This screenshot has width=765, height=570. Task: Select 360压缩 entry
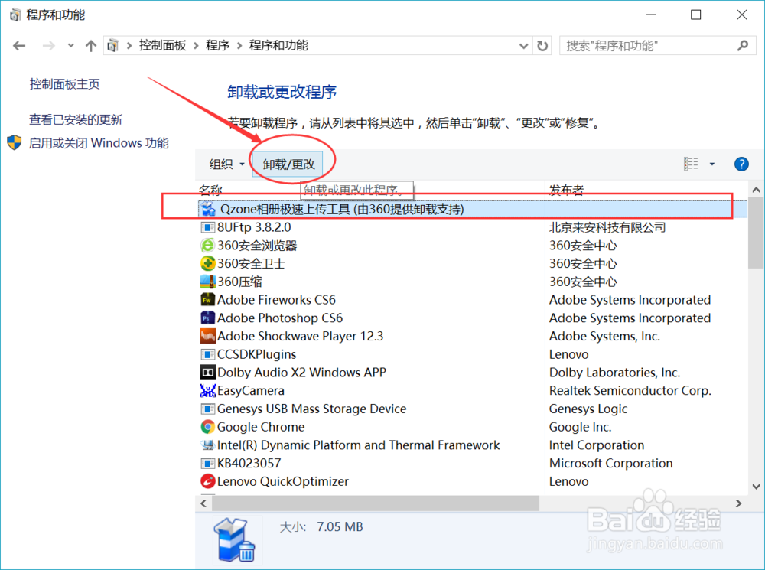point(239,282)
